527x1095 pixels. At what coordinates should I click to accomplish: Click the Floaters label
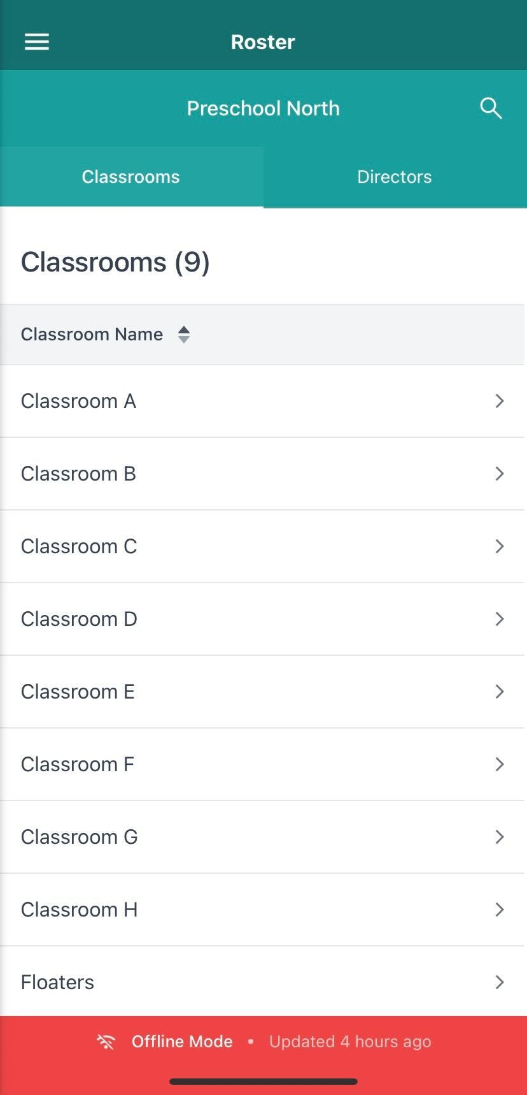[x=58, y=982]
